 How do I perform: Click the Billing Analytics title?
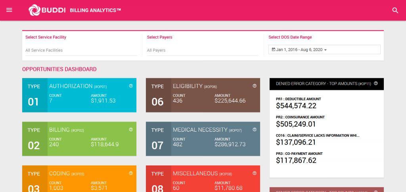[96, 10]
